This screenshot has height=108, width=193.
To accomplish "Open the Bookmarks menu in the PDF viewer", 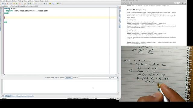I will 131,1.
